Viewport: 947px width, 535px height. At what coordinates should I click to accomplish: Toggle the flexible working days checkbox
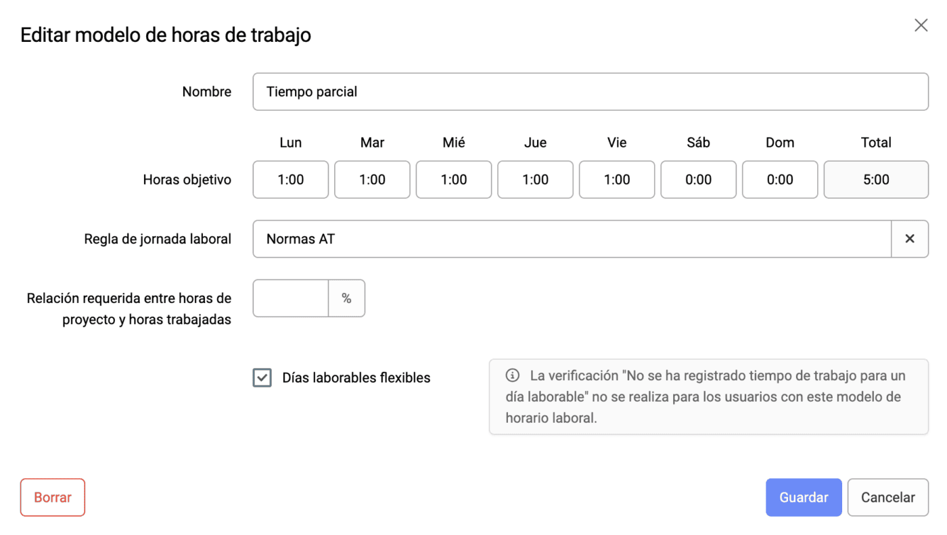[262, 377]
